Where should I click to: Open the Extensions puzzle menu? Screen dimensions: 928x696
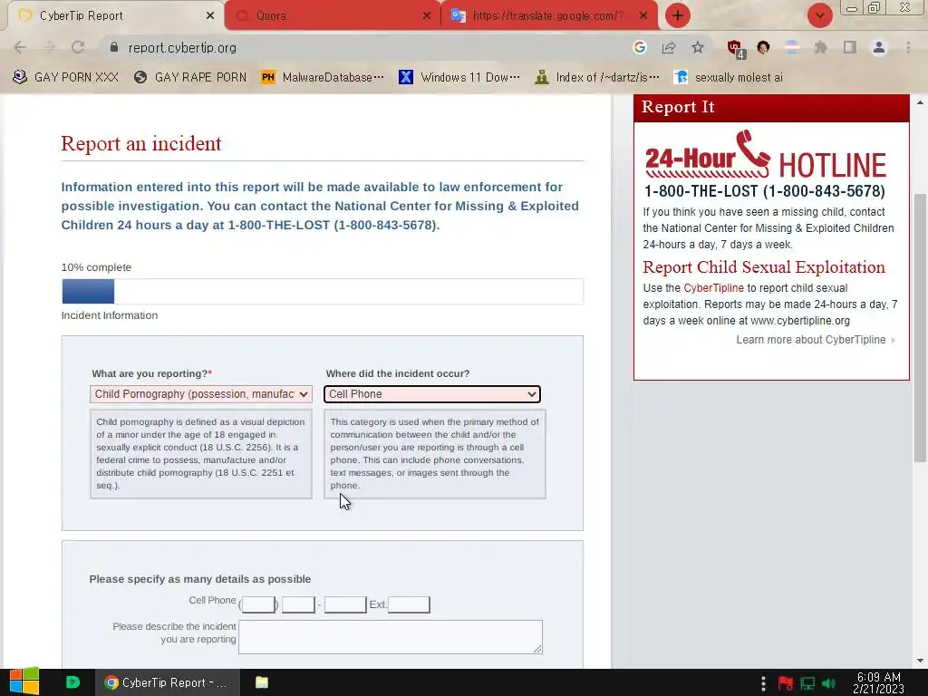coord(821,47)
